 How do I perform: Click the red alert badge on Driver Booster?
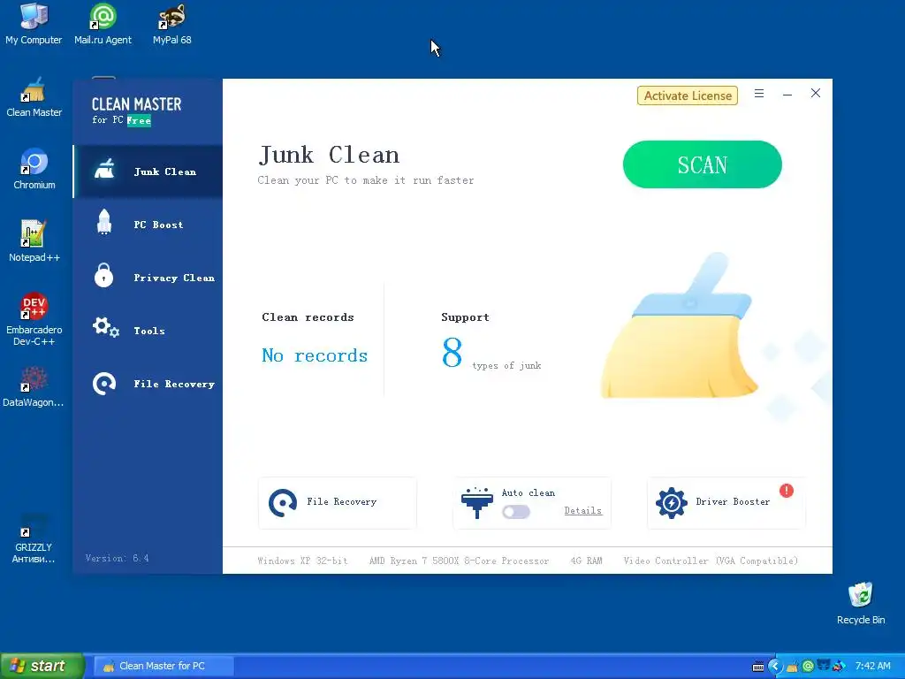click(786, 491)
